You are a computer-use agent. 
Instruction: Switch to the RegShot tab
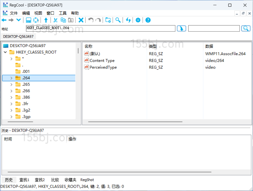point(87,180)
